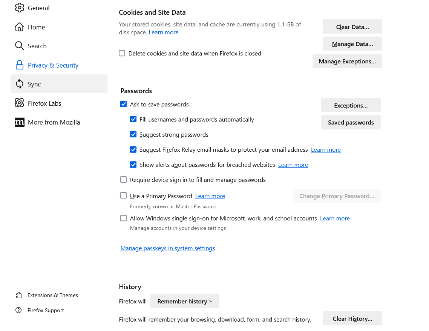The width and height of the screenshot is (429, 331).
Task: Click Learn more about breached website alerts
Action: [293, 165]
